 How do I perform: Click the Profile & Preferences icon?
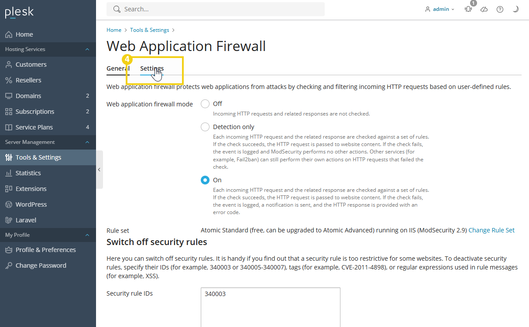tap(9, 250)
